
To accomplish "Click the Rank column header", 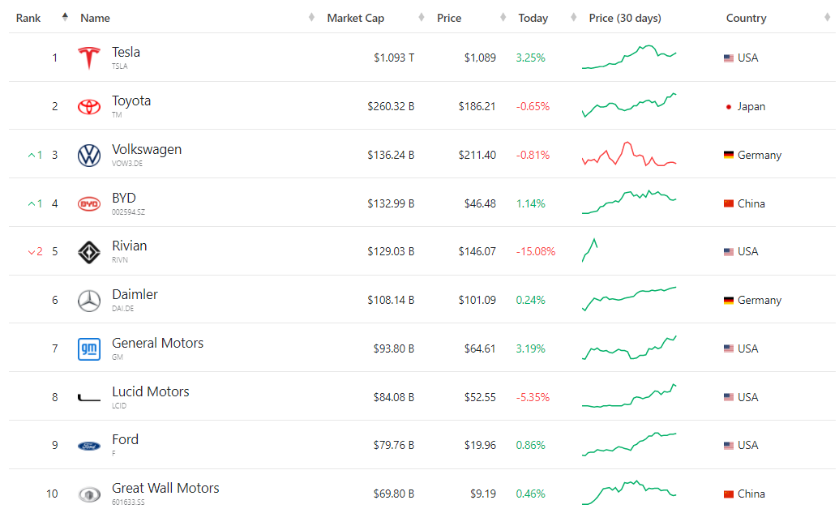I will [28, 18].
